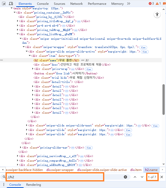Screen dimensions: 166x188
Task: Click the accessibility figure icon
Action: pyautogui.click(x=157, y=14)
